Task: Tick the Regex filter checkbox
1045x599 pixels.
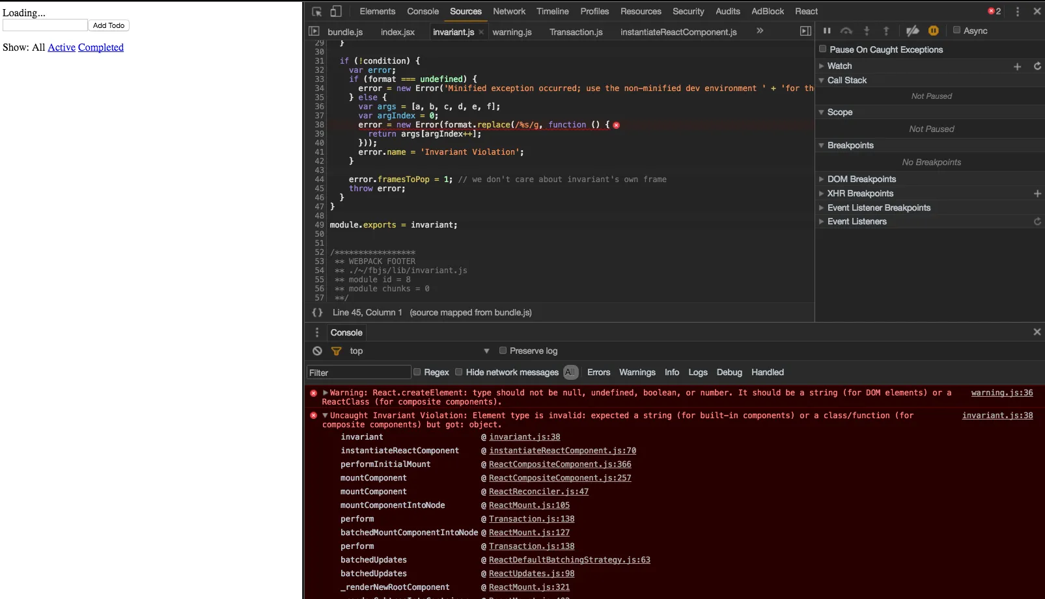Action: point(417,372)
